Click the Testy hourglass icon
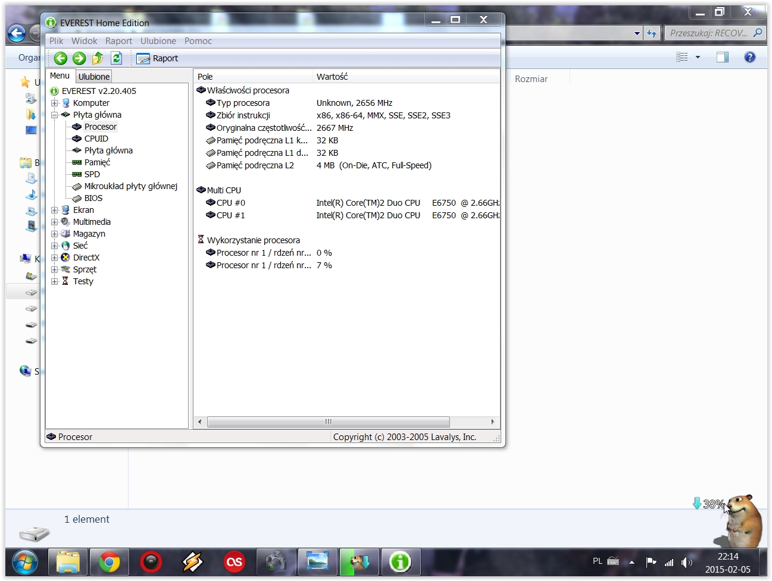The image size is (772, 581). click(x=65, y=281)
